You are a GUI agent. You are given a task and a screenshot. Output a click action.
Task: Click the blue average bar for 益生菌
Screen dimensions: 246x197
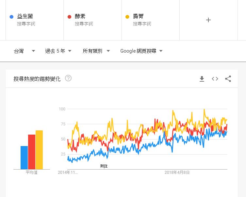24,157
